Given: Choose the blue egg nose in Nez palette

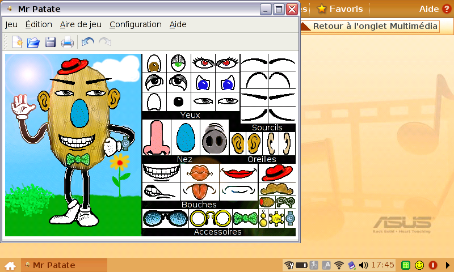Looking at the screenshot, I should [x=186, y=138].
